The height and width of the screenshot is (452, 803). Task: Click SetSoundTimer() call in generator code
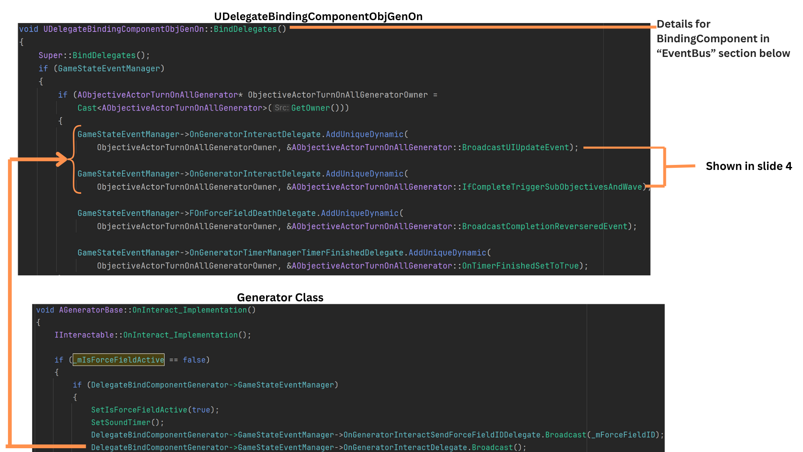[x=127, y=422]
